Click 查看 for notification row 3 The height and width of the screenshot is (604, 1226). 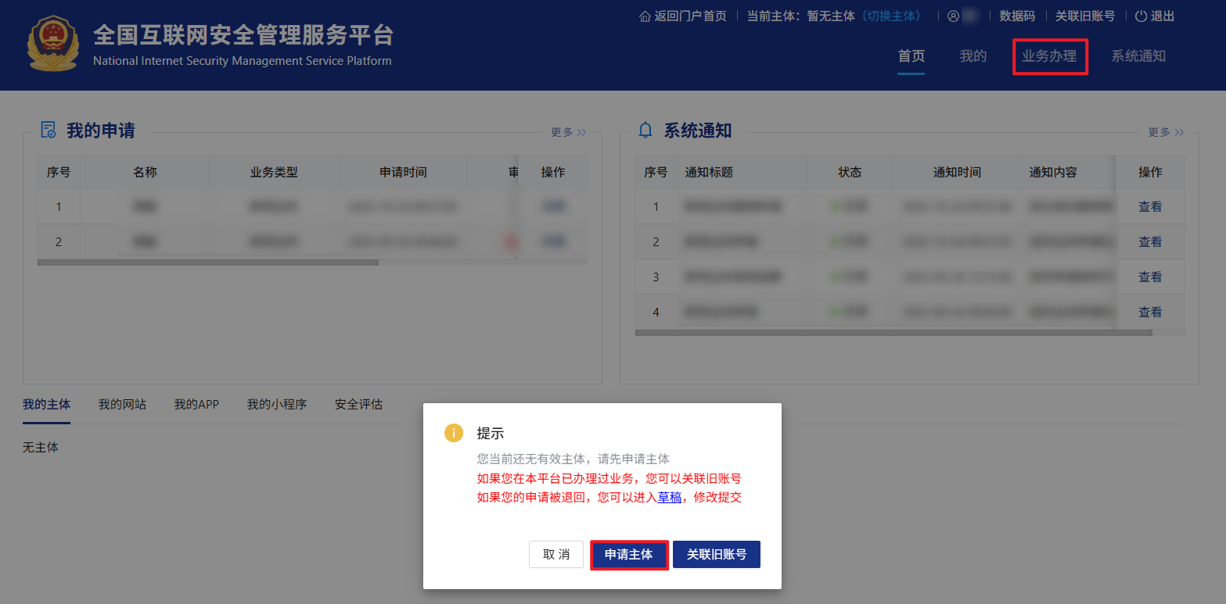(1150, 277)
